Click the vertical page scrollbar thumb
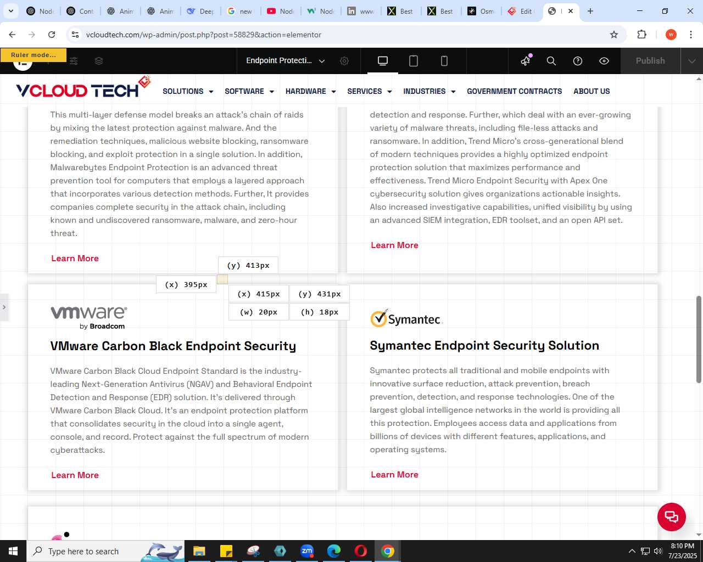The width and height of the screenshot is (703, 562). (x=699, y=339)
